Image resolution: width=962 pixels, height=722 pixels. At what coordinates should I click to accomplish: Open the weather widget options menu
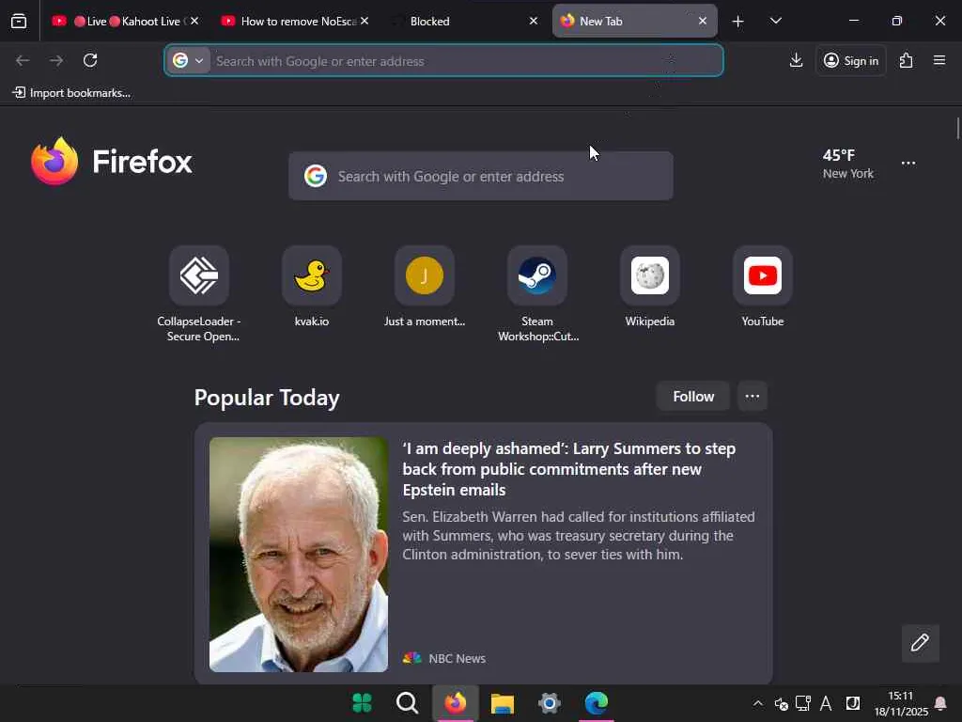[x=908, y=164]
